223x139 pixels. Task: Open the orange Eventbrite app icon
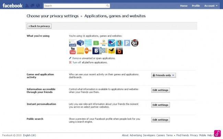88,51
